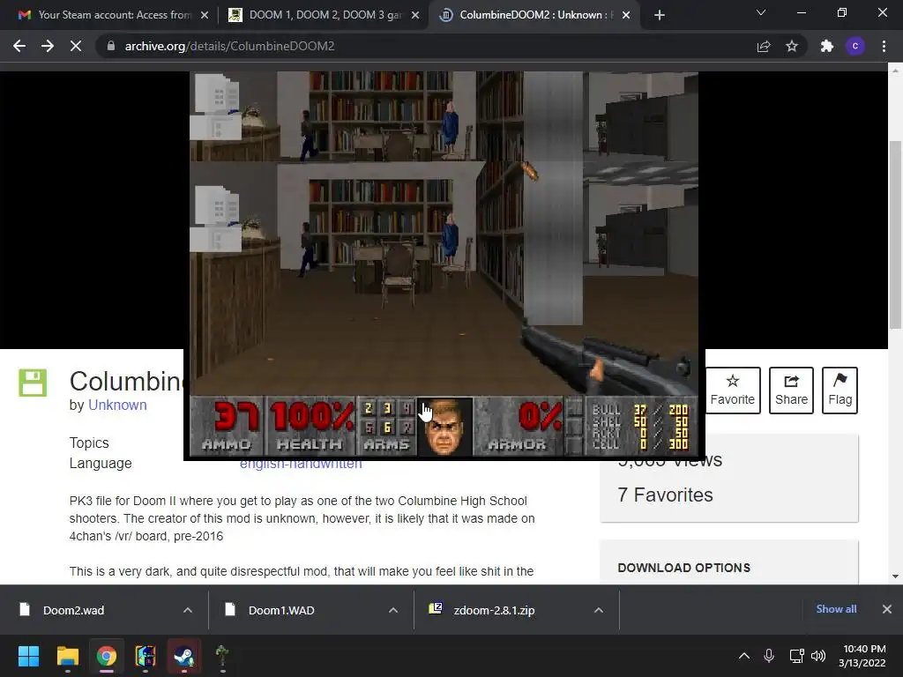Open the Chrome extensions puzzle icon
This screenshot has width=903, height=677.
click(827, 46)
